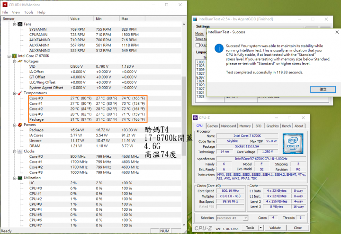The width and height of the screenshot is (341, 234).
Task: Click the Powers flame icon
Action: pyautogui.click(x=20, y=125)
